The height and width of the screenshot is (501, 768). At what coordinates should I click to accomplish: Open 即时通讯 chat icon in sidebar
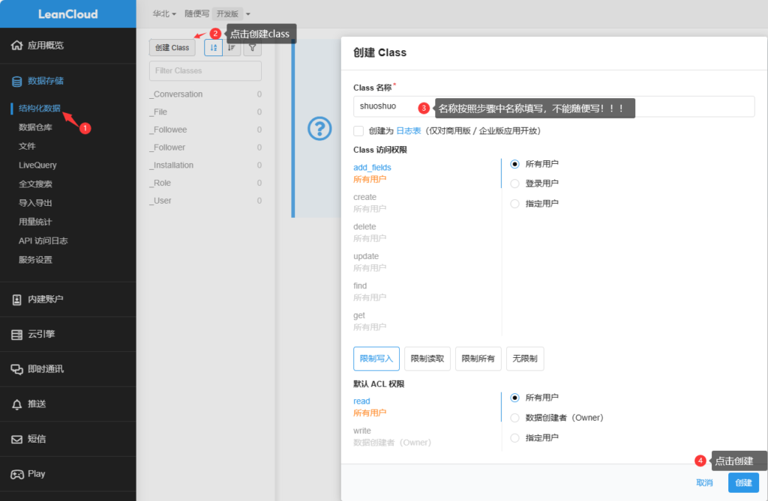[16, 369]
